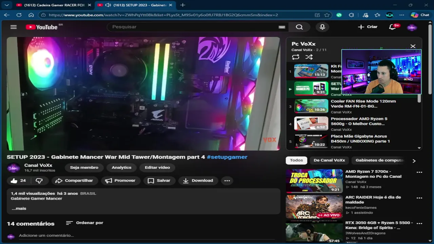The height and width of the screenshot is (244, 434).
Task: Open the tab actions dropdown chevron
Action: pyautogui.click(x=7, y=5)
